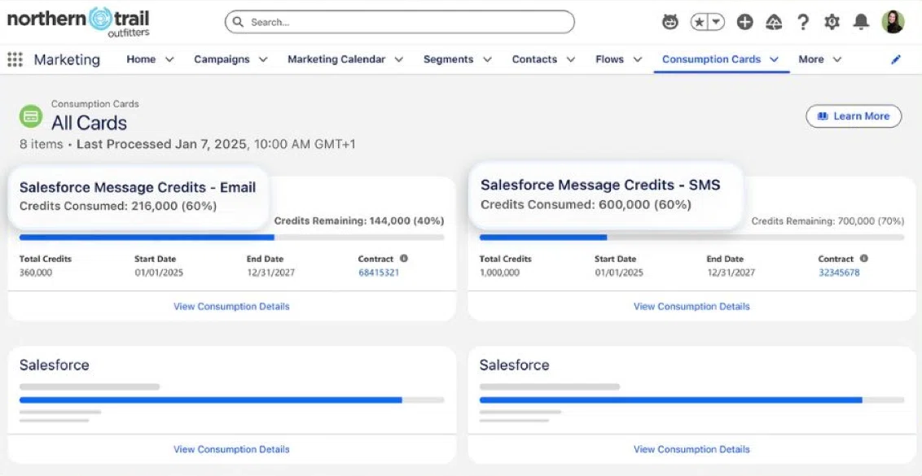Expand the Campaigns tab chevron

pos(263,59)
